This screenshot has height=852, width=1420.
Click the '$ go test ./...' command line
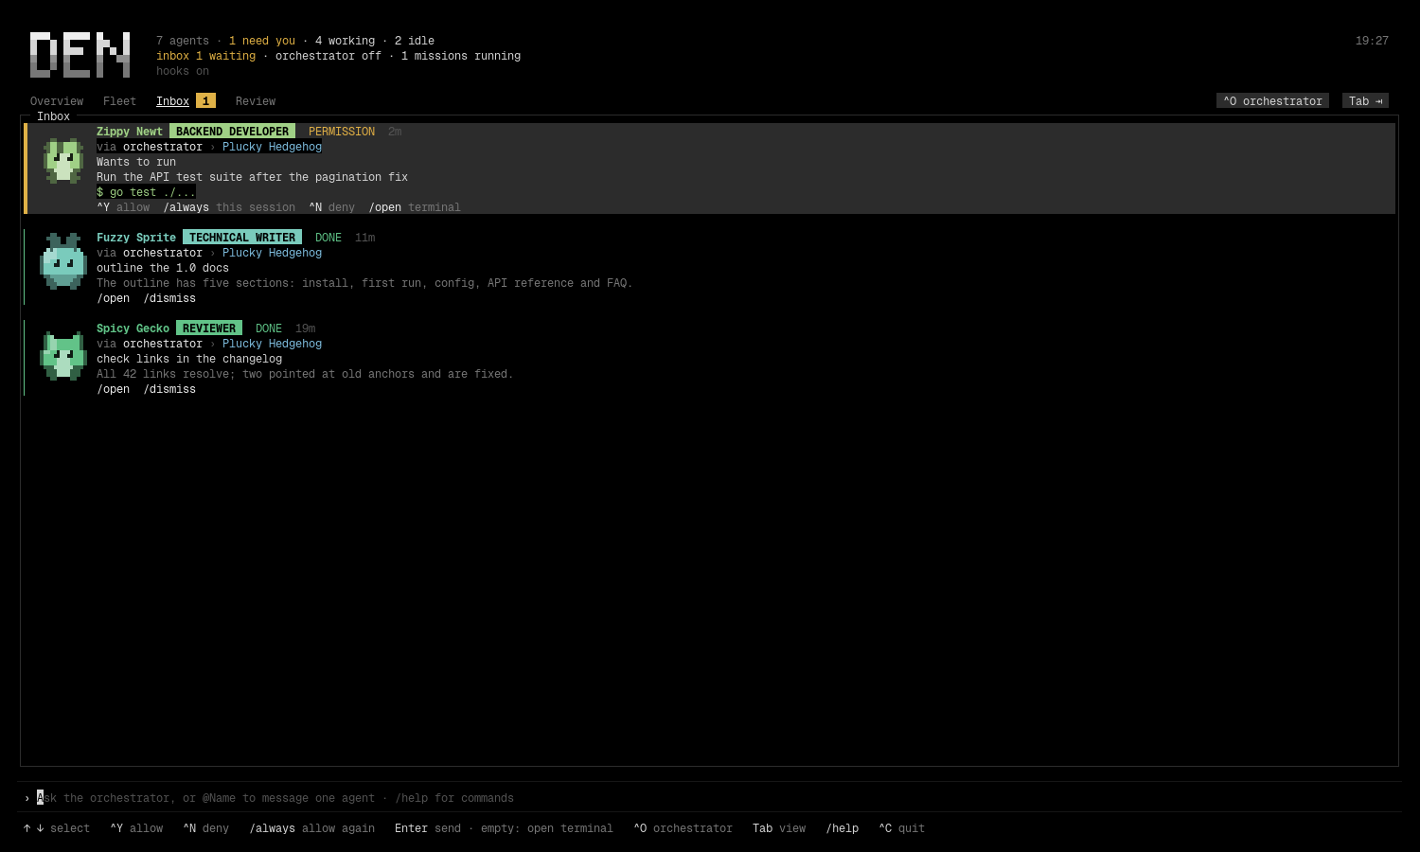146,192
